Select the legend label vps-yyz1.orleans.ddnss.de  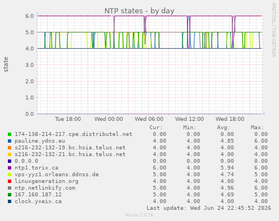tap(57, 175)
